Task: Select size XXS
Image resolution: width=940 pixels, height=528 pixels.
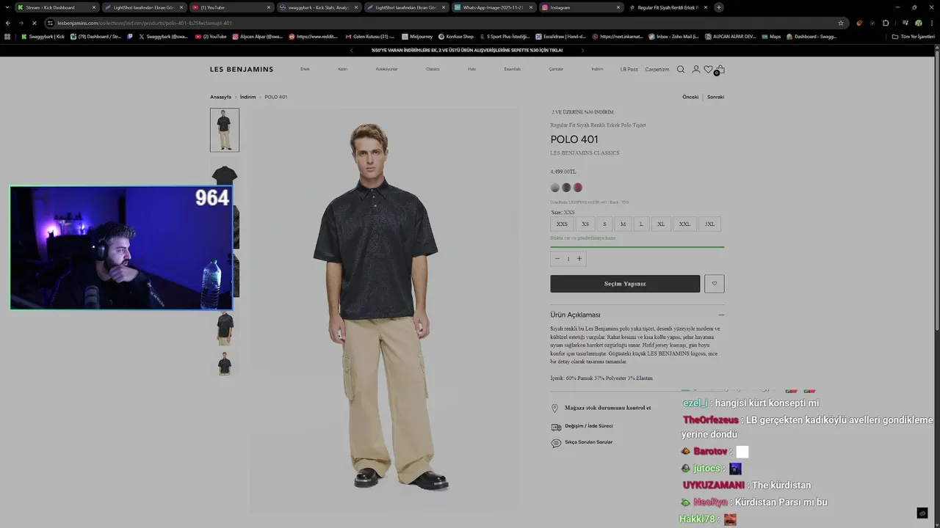Action: (x=562, y=224)
